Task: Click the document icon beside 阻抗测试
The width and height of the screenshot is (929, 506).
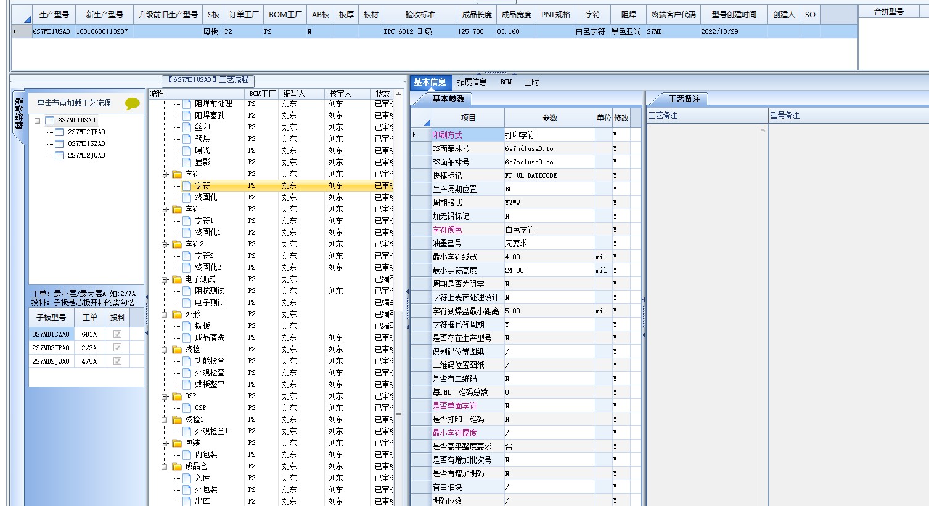Action: coord(187,291)
